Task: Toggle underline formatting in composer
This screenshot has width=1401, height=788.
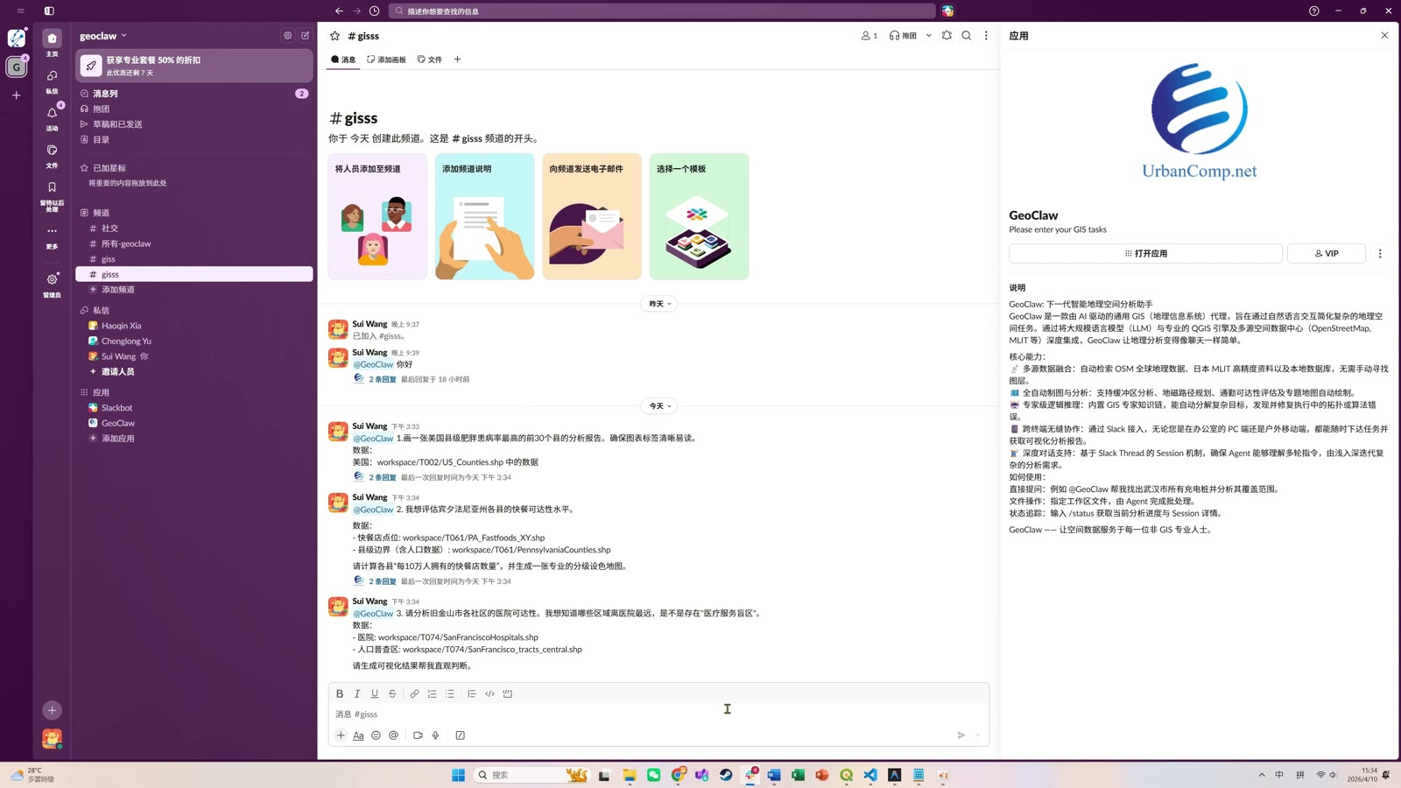Action: (375, 693)
